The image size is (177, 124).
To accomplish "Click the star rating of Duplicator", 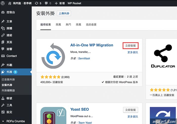I will pyautogui.click(x=160, y=90).
